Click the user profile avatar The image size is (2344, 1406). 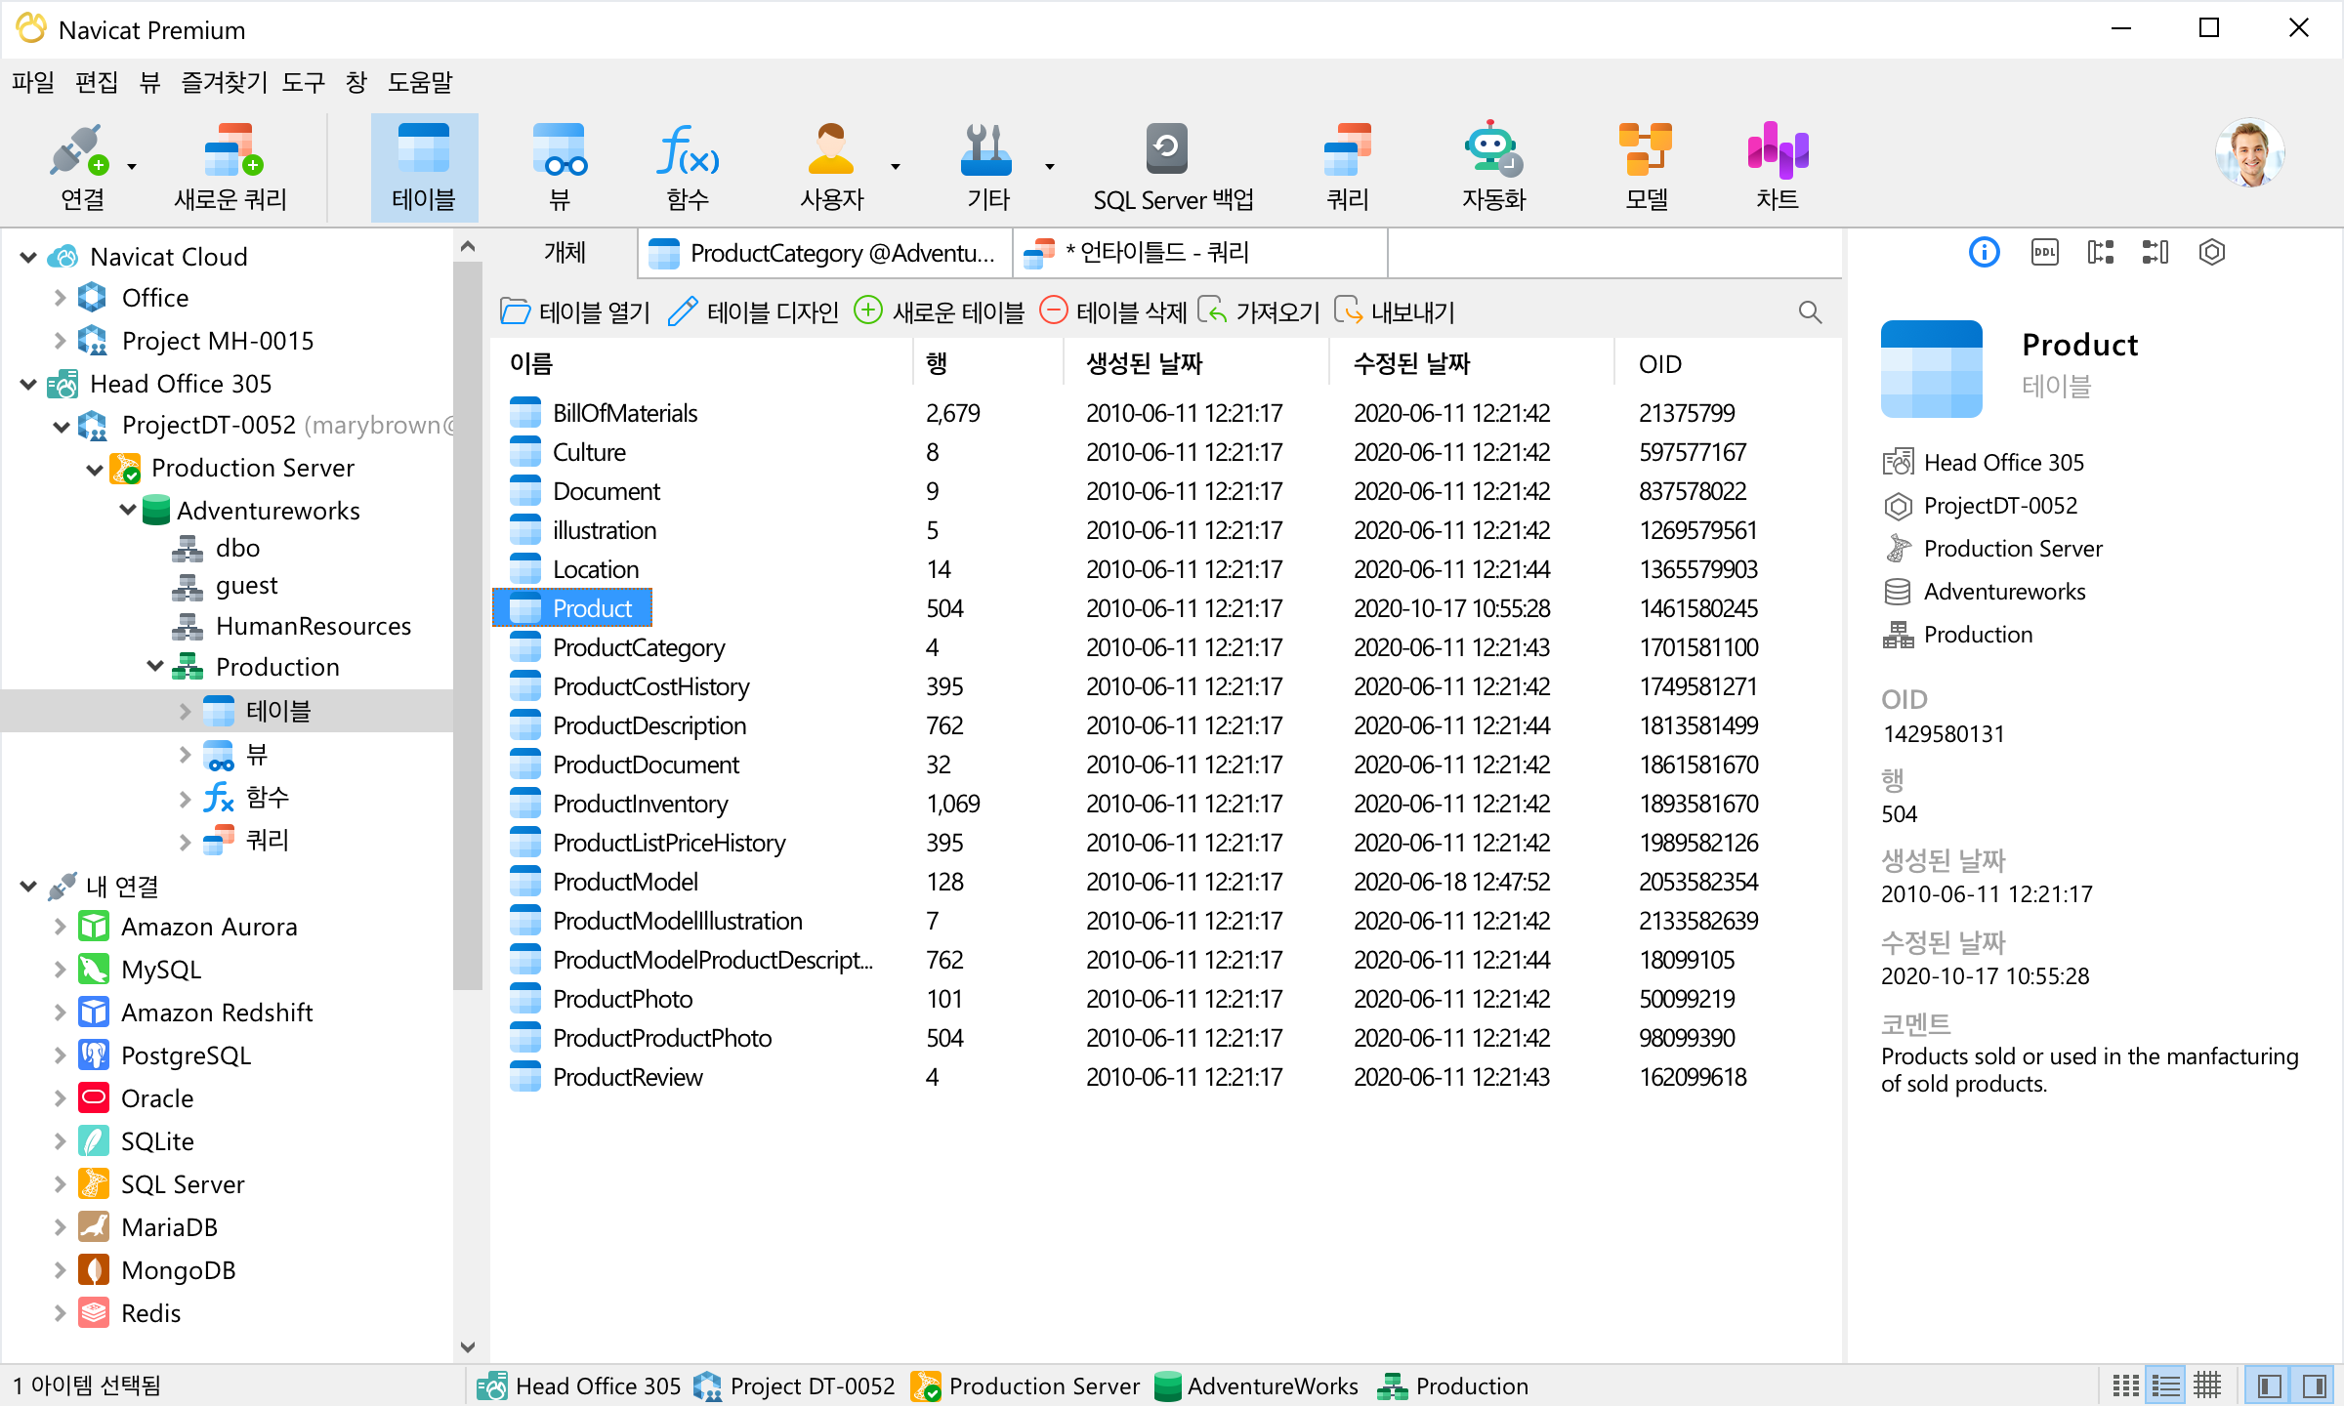click(x=2249, y=153)
